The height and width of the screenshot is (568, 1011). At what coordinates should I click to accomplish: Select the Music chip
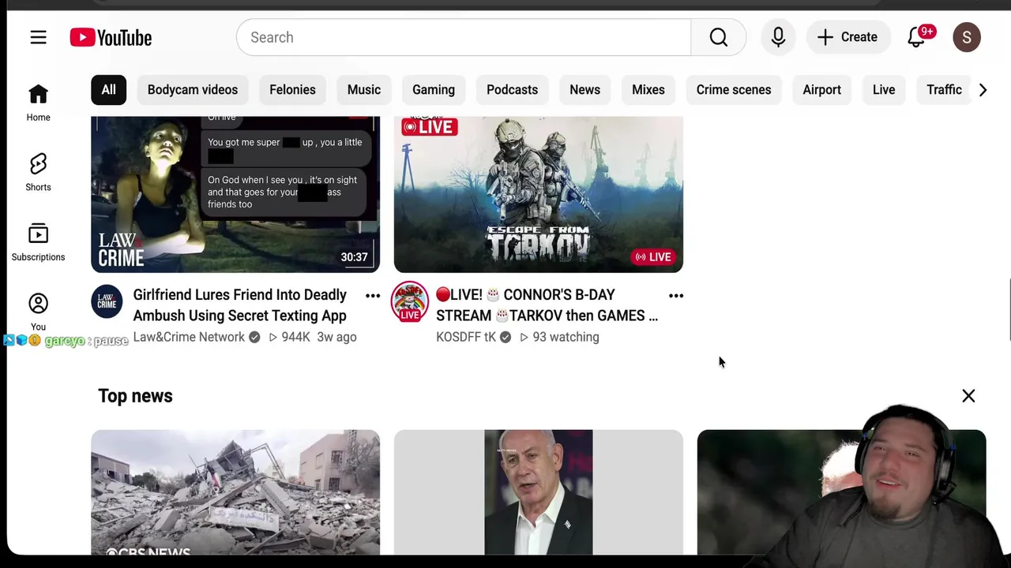pos(364,90)
